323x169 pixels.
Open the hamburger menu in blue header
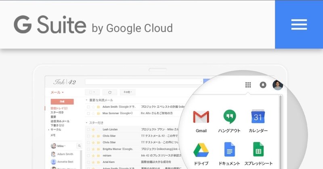point(299,24)
